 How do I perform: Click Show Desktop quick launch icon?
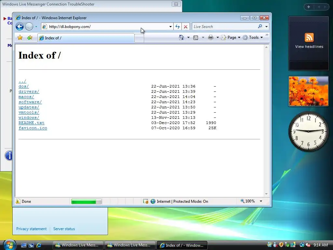coord(23,245)
